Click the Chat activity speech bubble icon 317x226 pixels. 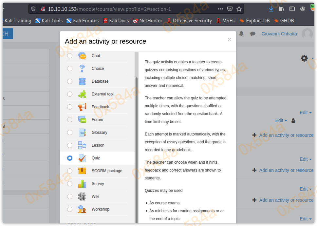point(82,56)
